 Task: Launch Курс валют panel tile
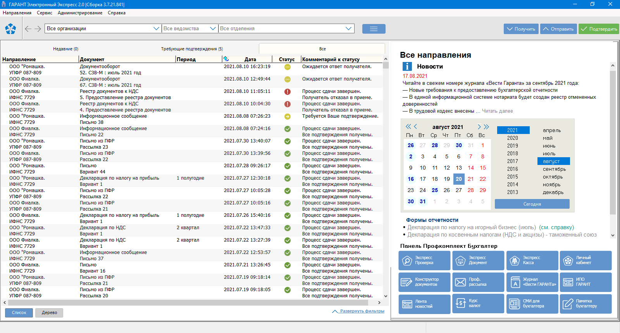[x=478, y=304]
